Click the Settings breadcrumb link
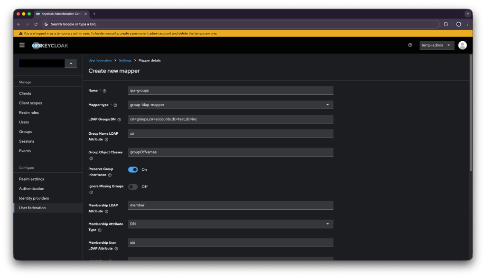This screenshot has height=278, width=486. (x=125, y=61)
